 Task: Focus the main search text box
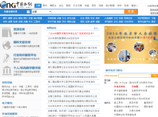pyautogui.click(x=88, y=12)
